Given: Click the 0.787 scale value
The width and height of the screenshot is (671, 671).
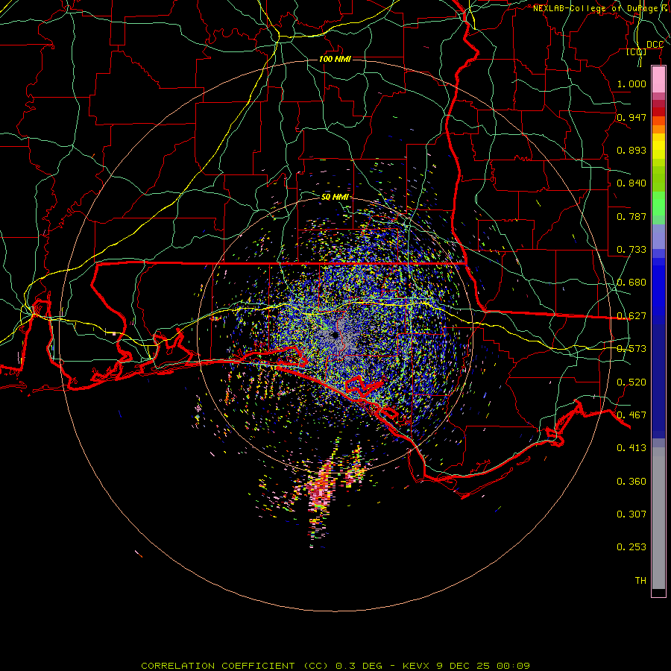Looking at the screenshot, I should point(631,216).
